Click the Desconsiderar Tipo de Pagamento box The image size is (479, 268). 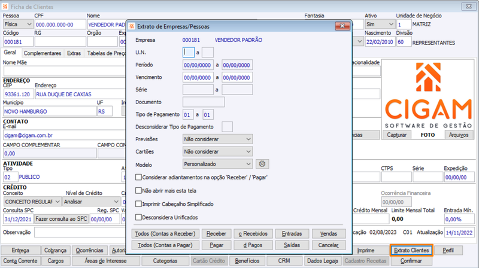(227, 127)
